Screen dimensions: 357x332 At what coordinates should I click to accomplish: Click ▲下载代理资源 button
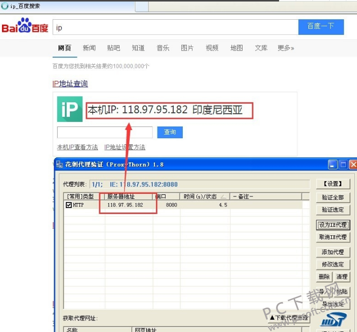[288, 318]
